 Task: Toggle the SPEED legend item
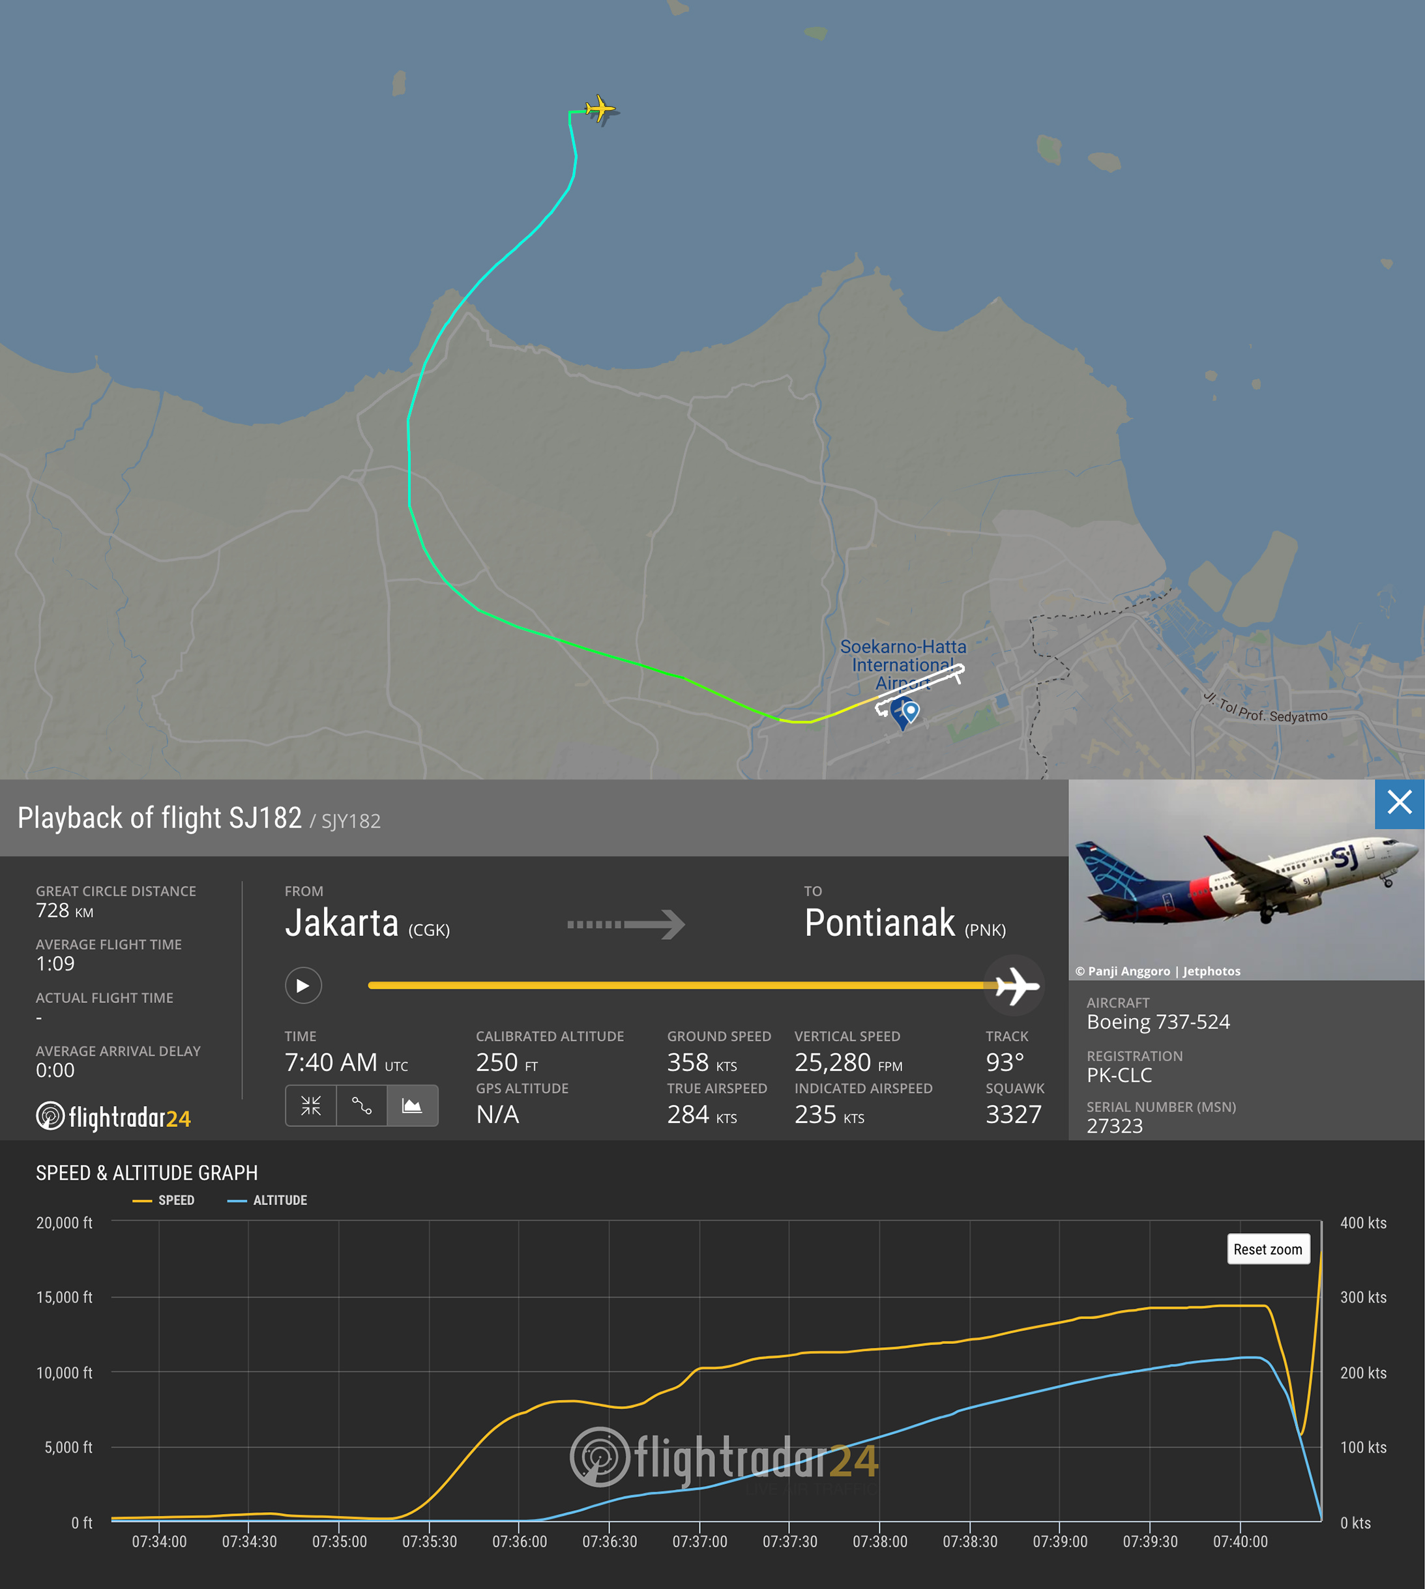coord(164,1200)
